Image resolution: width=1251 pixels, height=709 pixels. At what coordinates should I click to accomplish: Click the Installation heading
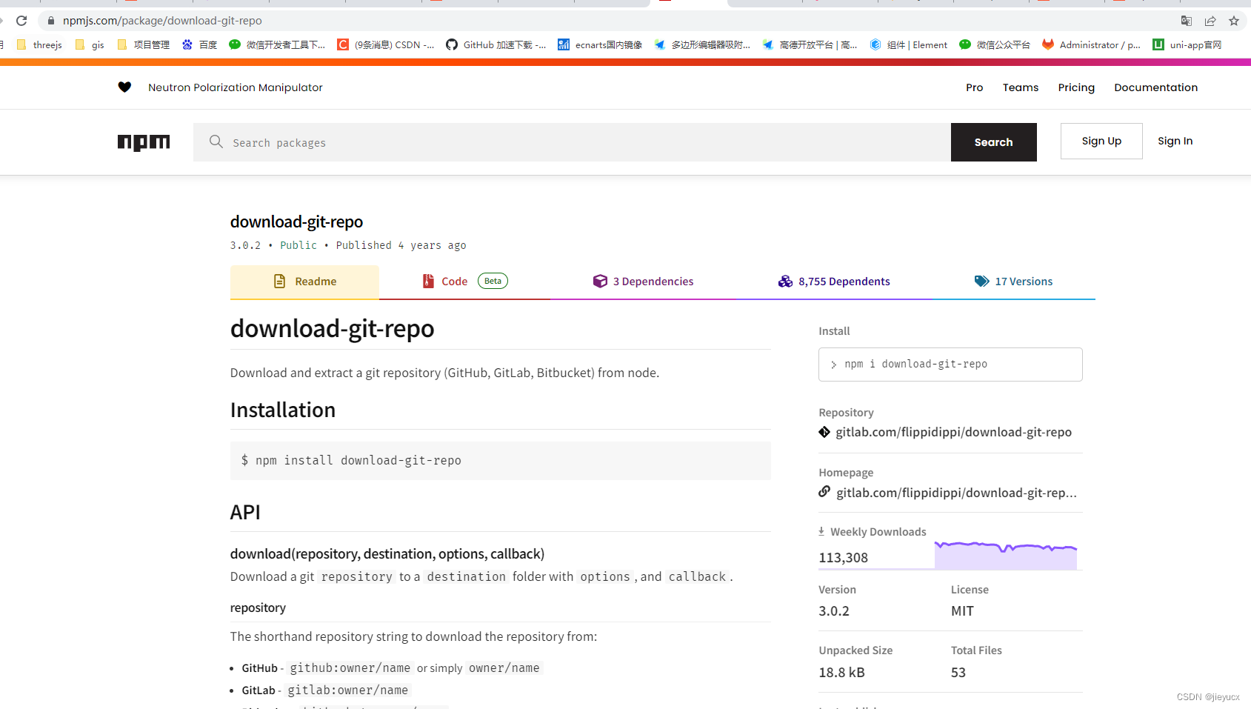[x=283, y=410]
